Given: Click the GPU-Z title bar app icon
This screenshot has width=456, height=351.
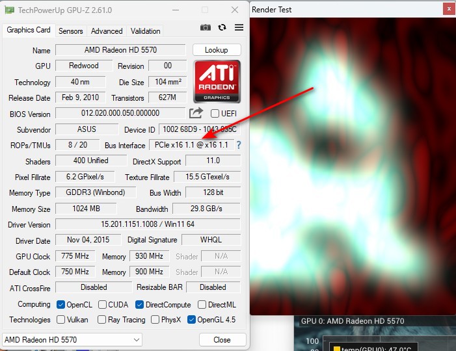Looking at the screenshot, I should click(x=9, y=10).
